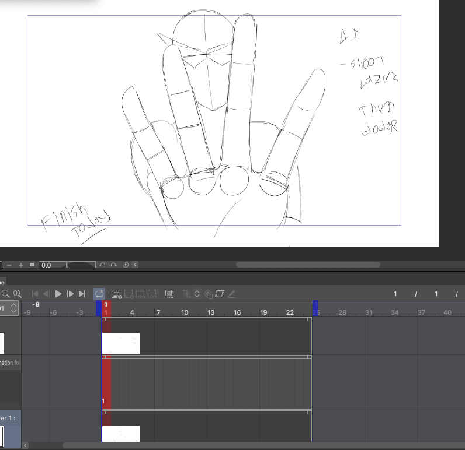Click the top track clip end handle
This screenshot has height=450, width=465.
[x=310, y=319]
